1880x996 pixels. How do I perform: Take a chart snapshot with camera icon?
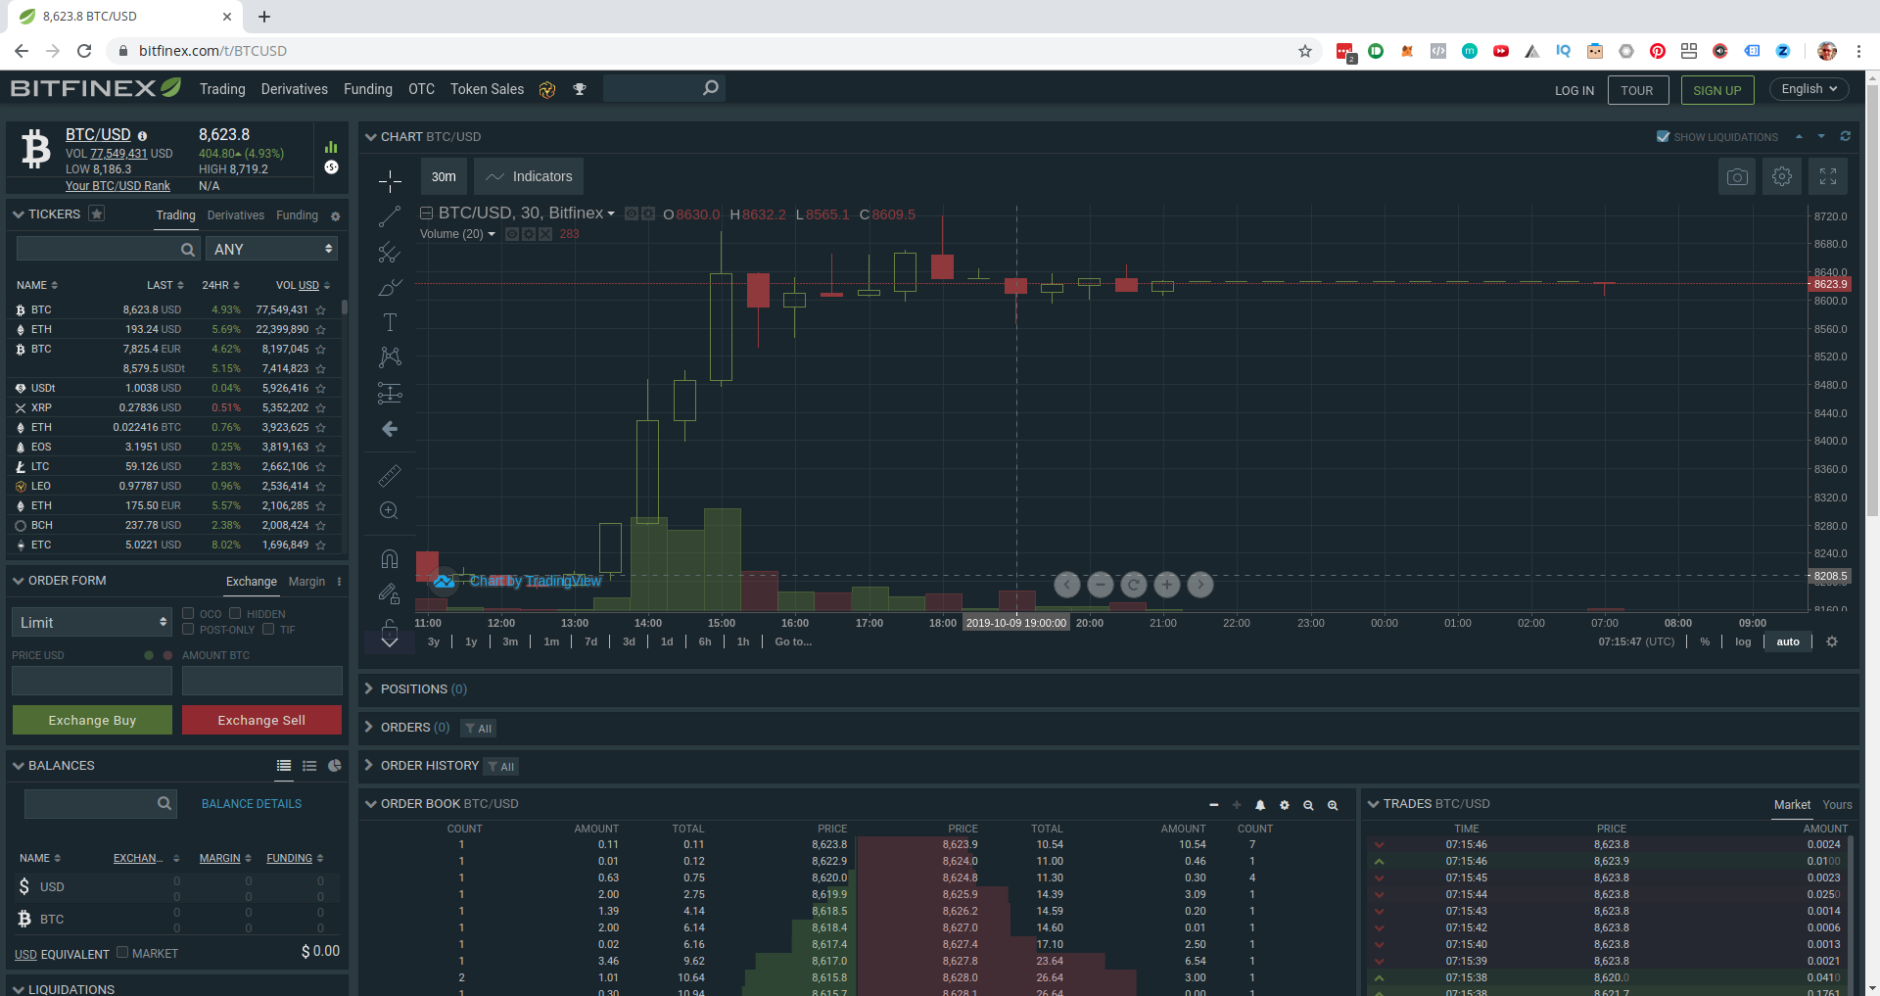[1737, 176]
